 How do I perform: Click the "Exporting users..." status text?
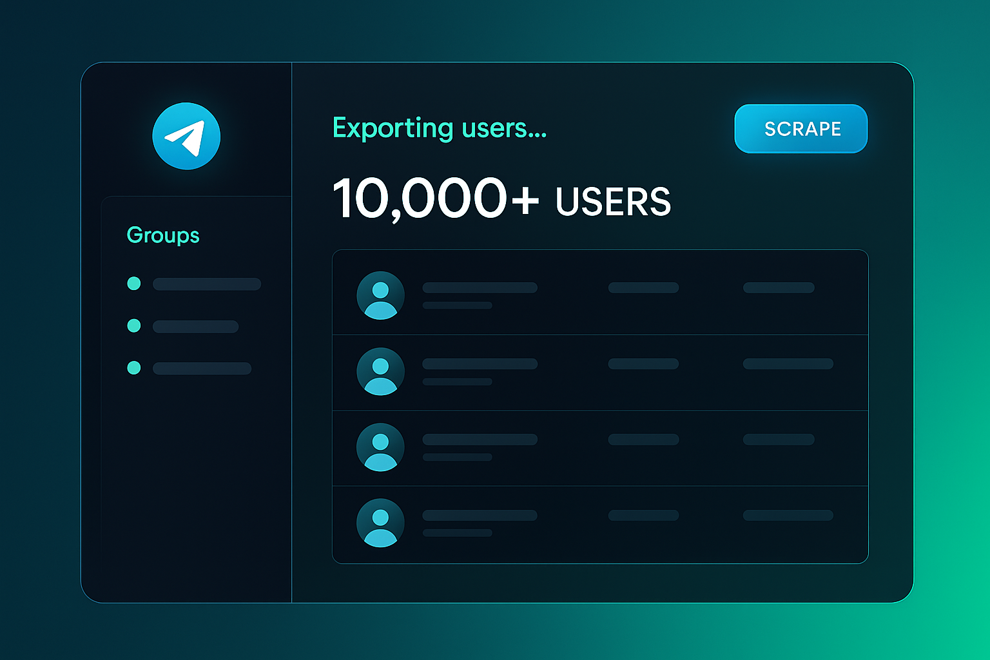[x=439, y=128]
